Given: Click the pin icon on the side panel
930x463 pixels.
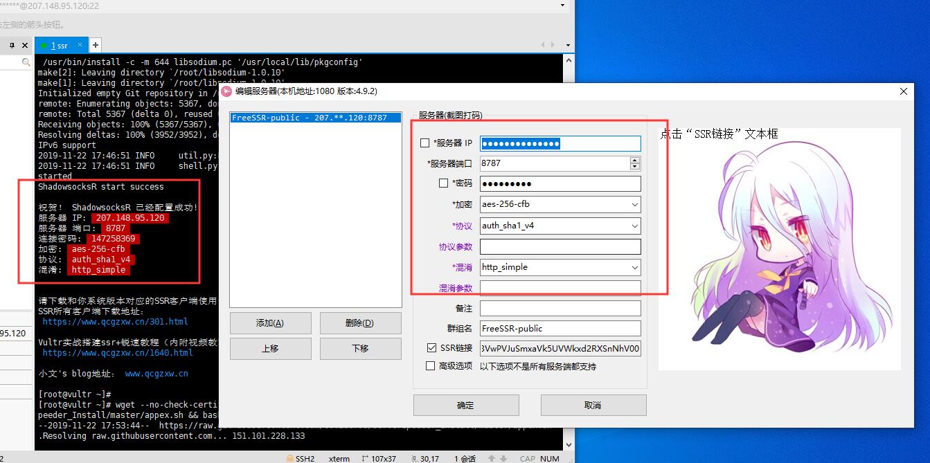Looking at the screenshot, I should pyautogui.click(x=12, y=45).
